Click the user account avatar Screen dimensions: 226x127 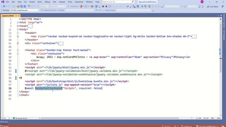(202, 2)
